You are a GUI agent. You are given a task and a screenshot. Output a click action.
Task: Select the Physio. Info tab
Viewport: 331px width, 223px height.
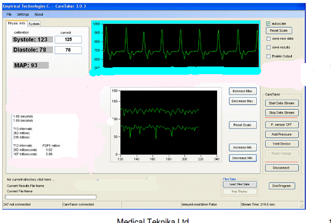[16, 23]
